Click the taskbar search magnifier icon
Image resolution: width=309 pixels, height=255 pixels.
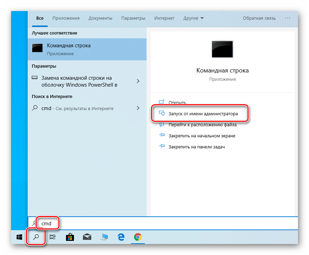point(36,237)
